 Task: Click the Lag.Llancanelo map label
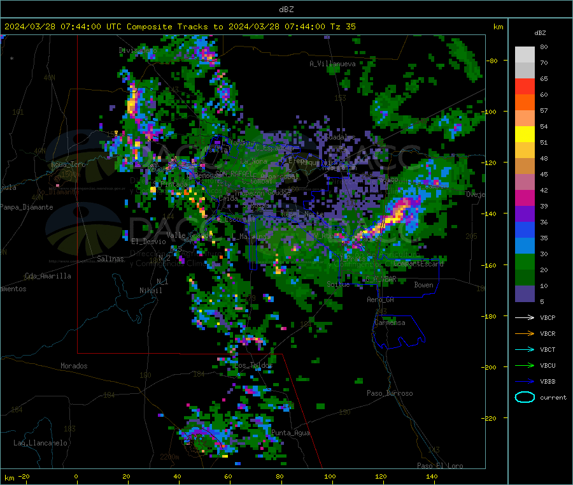click(40, 444)
